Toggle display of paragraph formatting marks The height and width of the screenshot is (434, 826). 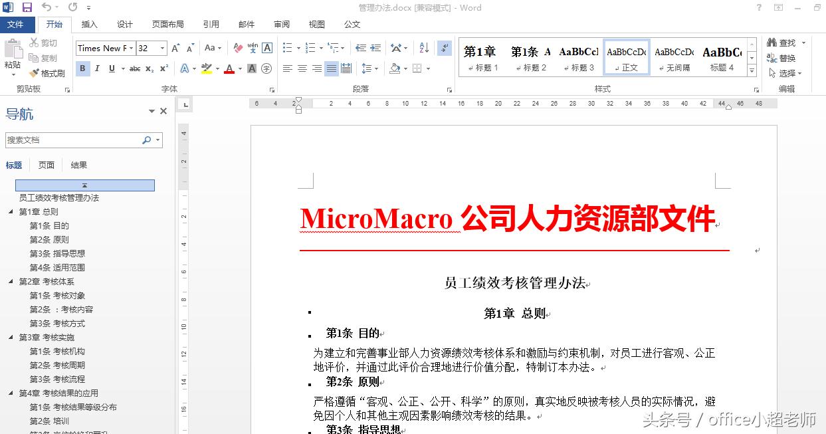coord(445,49)
